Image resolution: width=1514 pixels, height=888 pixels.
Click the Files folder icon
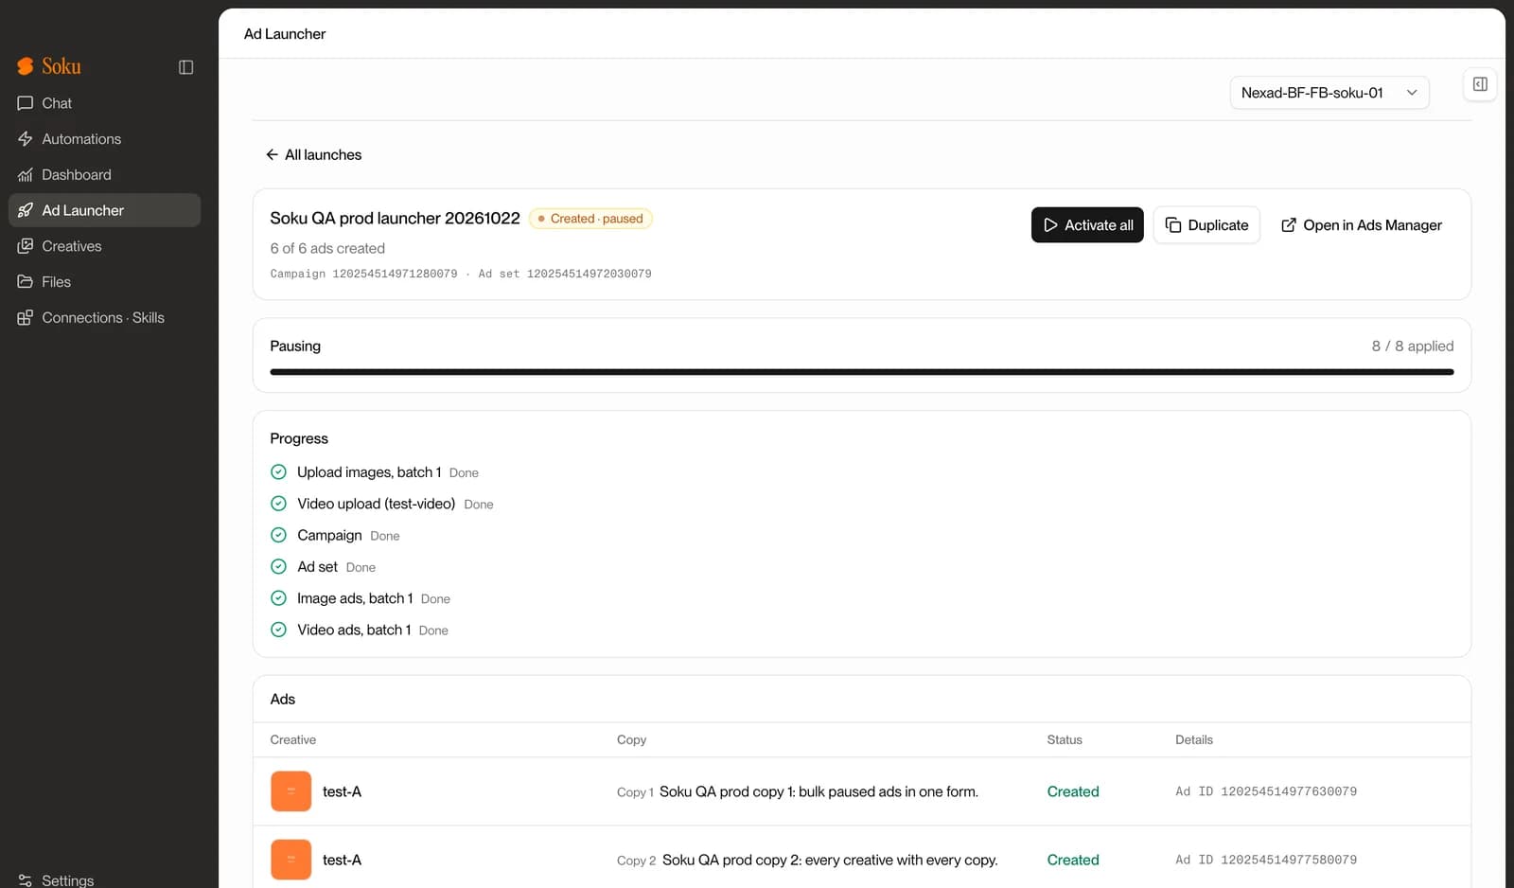[26, 282]
